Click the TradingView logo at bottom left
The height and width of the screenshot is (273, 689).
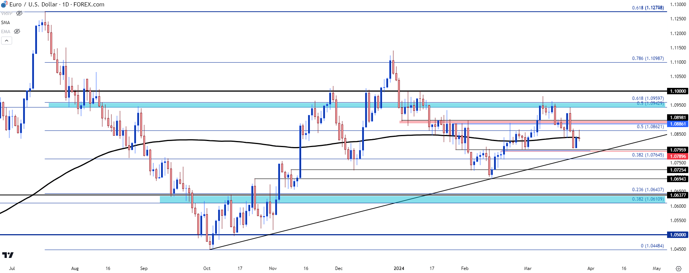(8, 255)
